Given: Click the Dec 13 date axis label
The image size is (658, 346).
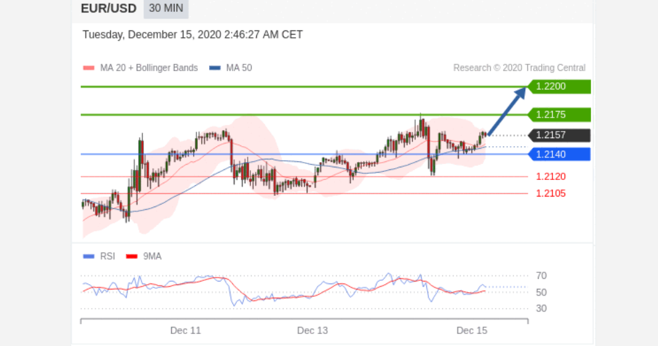Looking at the screenshot, I should pos(313,331).
